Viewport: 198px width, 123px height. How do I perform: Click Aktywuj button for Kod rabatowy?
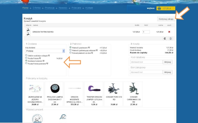point(168,62)
